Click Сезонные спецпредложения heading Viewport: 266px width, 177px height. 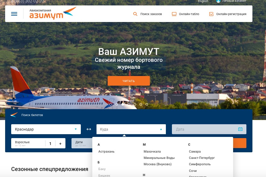pyautogui.click(x=50, y=169)
